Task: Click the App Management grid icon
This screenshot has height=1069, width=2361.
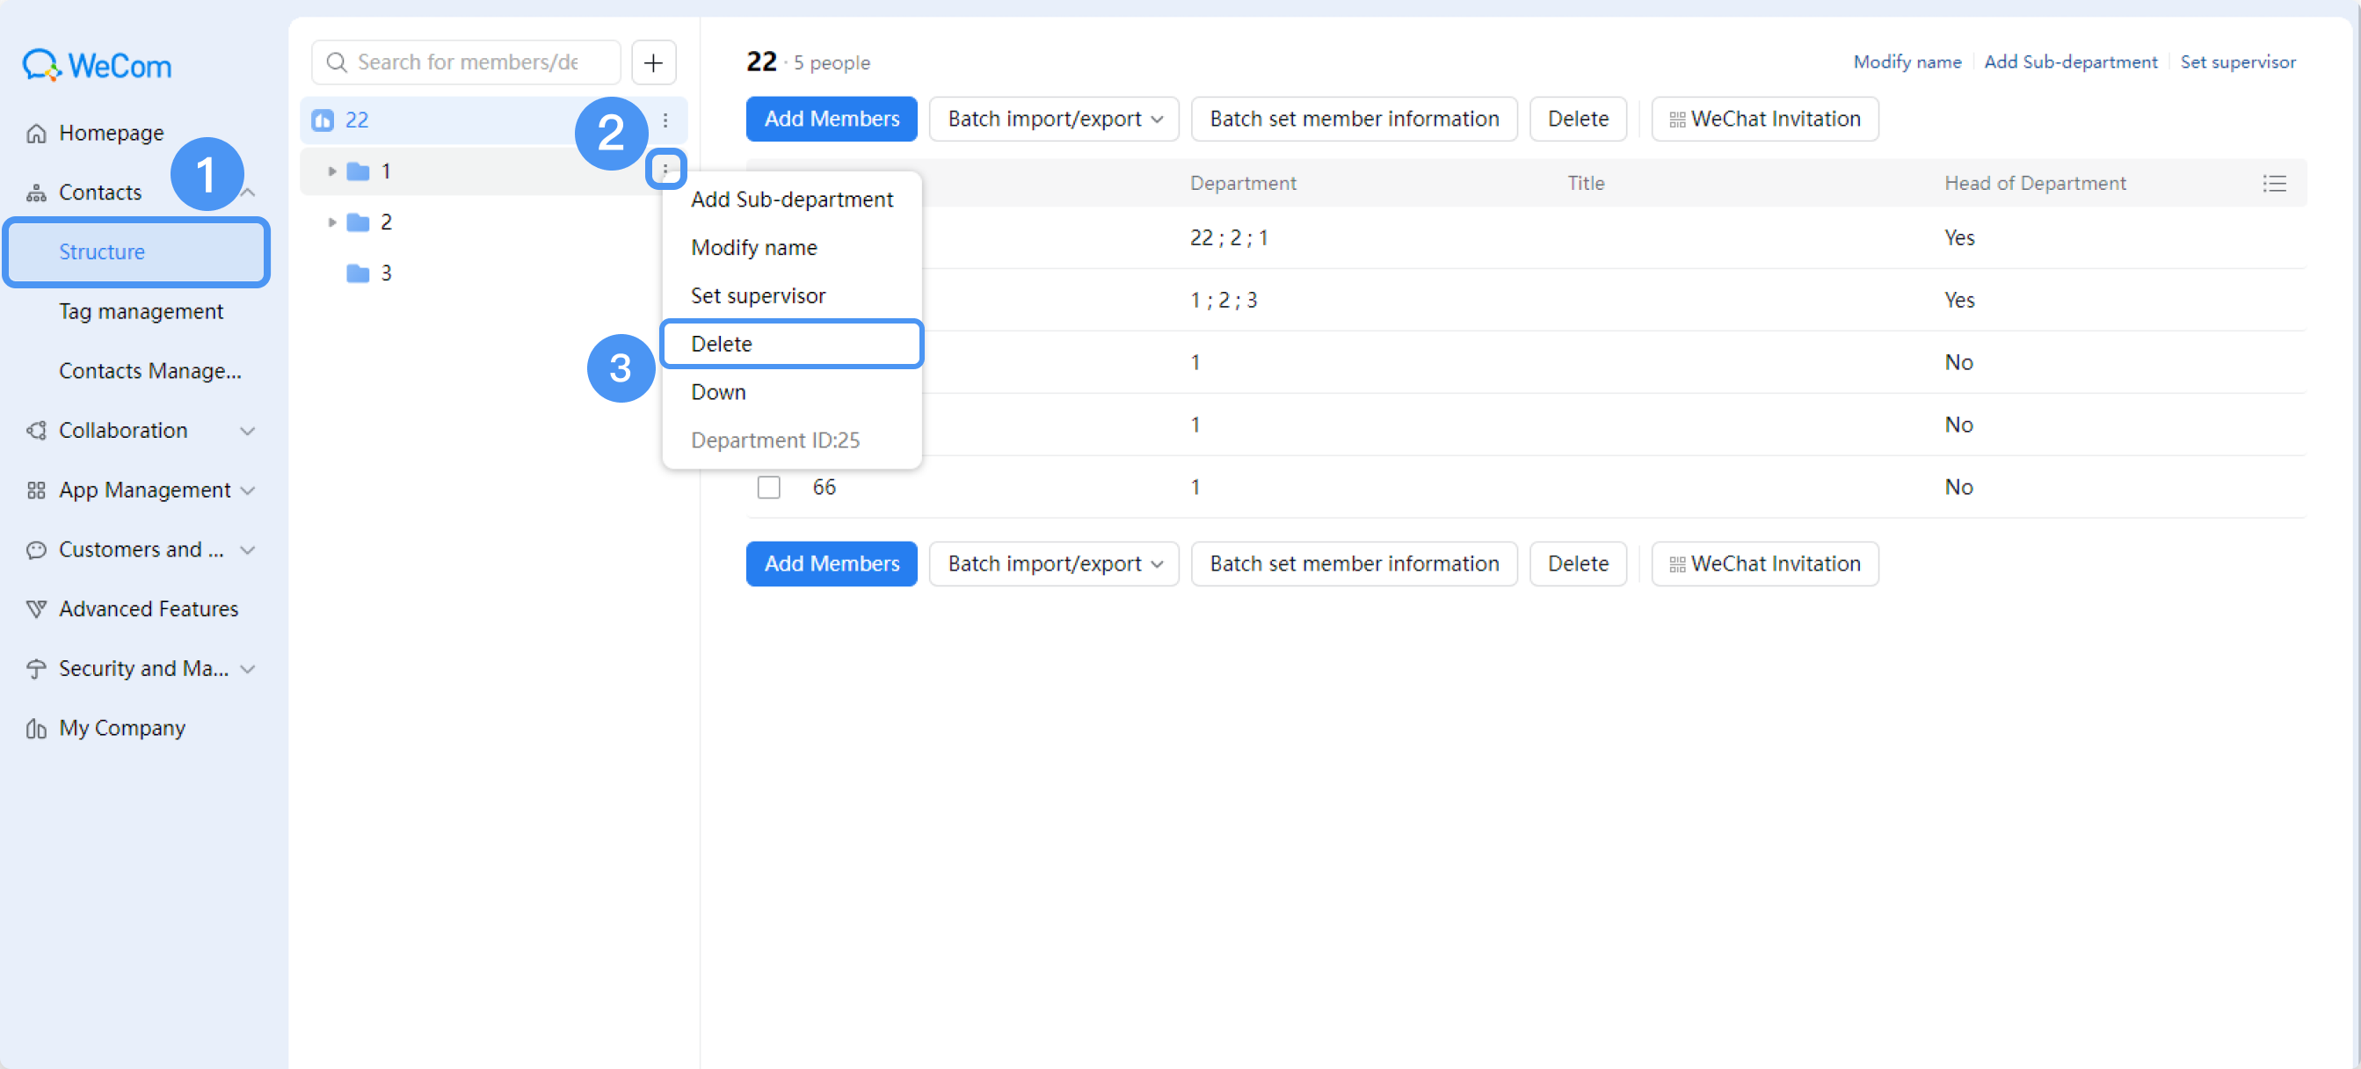Action: (36, 491)
